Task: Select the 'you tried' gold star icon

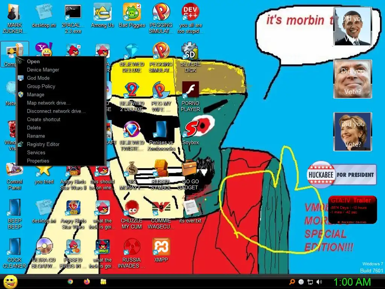Action: click(x=44, y=175)
